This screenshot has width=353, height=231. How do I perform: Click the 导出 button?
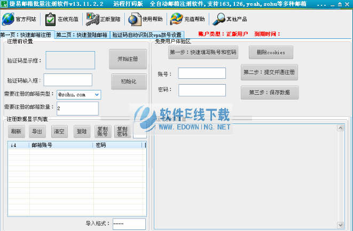(37, 131)
